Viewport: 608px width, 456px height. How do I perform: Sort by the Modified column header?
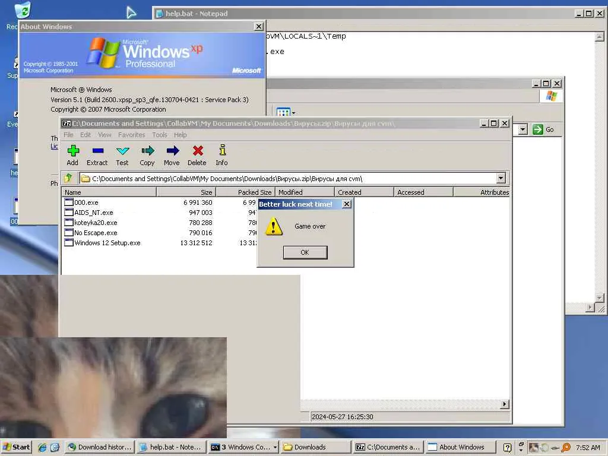(305, 192)
